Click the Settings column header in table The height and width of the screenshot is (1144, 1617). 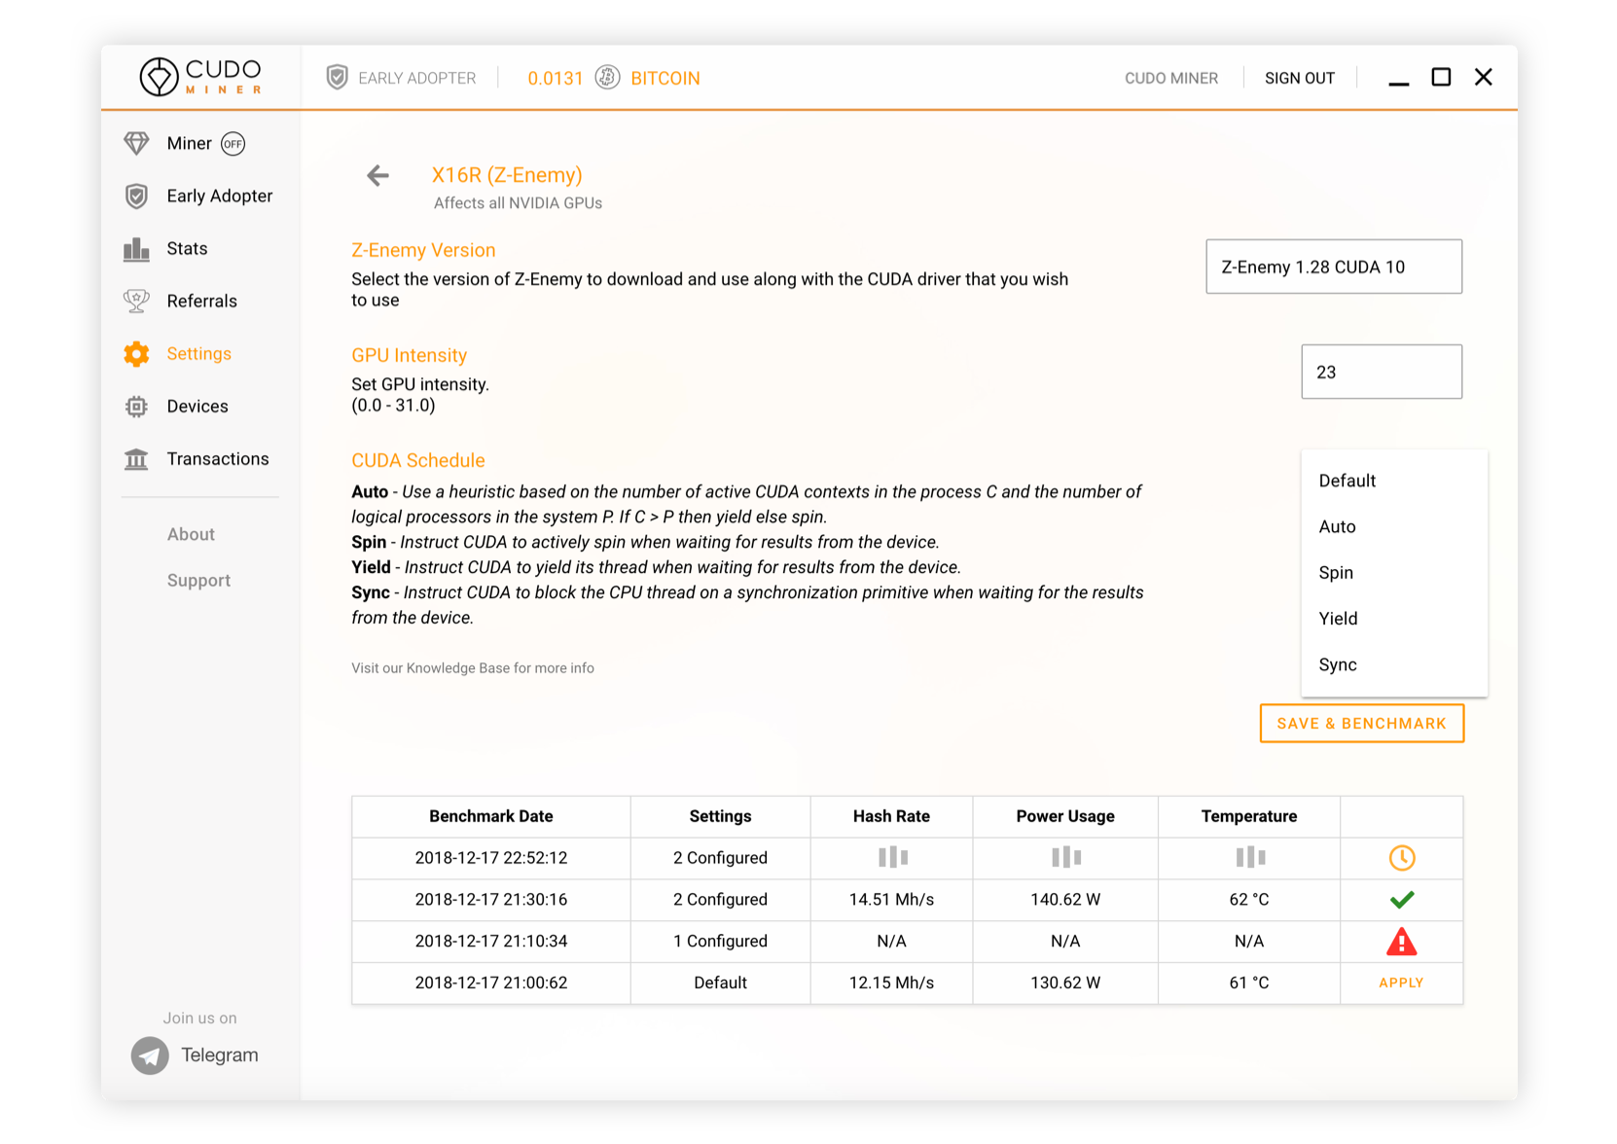click(720, 816)
